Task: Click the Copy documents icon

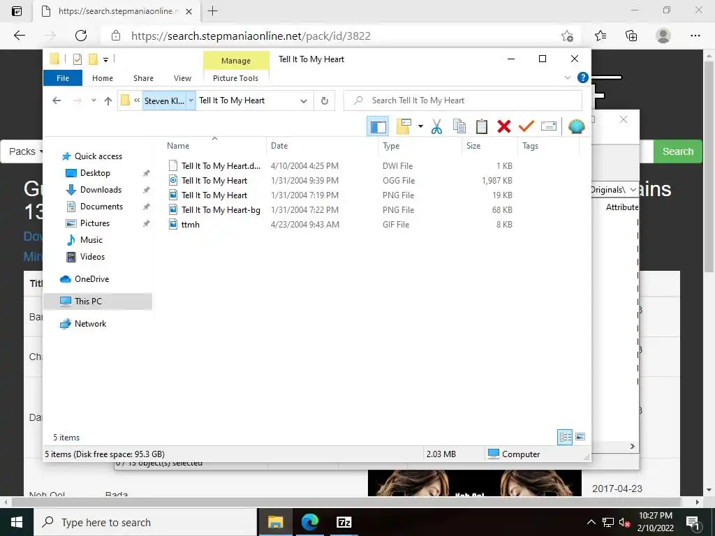Action: 459,126
